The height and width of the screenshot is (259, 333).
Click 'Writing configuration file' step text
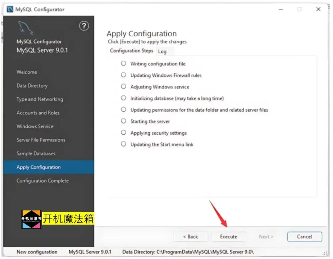[x=158, y=64]
